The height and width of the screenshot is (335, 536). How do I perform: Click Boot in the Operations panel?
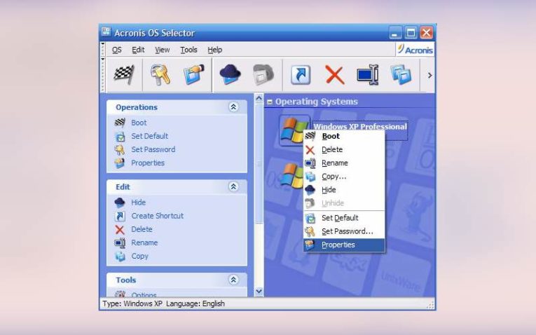pyautogui.click(x=139, y=123)
